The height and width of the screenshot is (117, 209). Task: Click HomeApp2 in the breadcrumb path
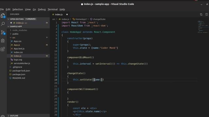coord(81,19)
